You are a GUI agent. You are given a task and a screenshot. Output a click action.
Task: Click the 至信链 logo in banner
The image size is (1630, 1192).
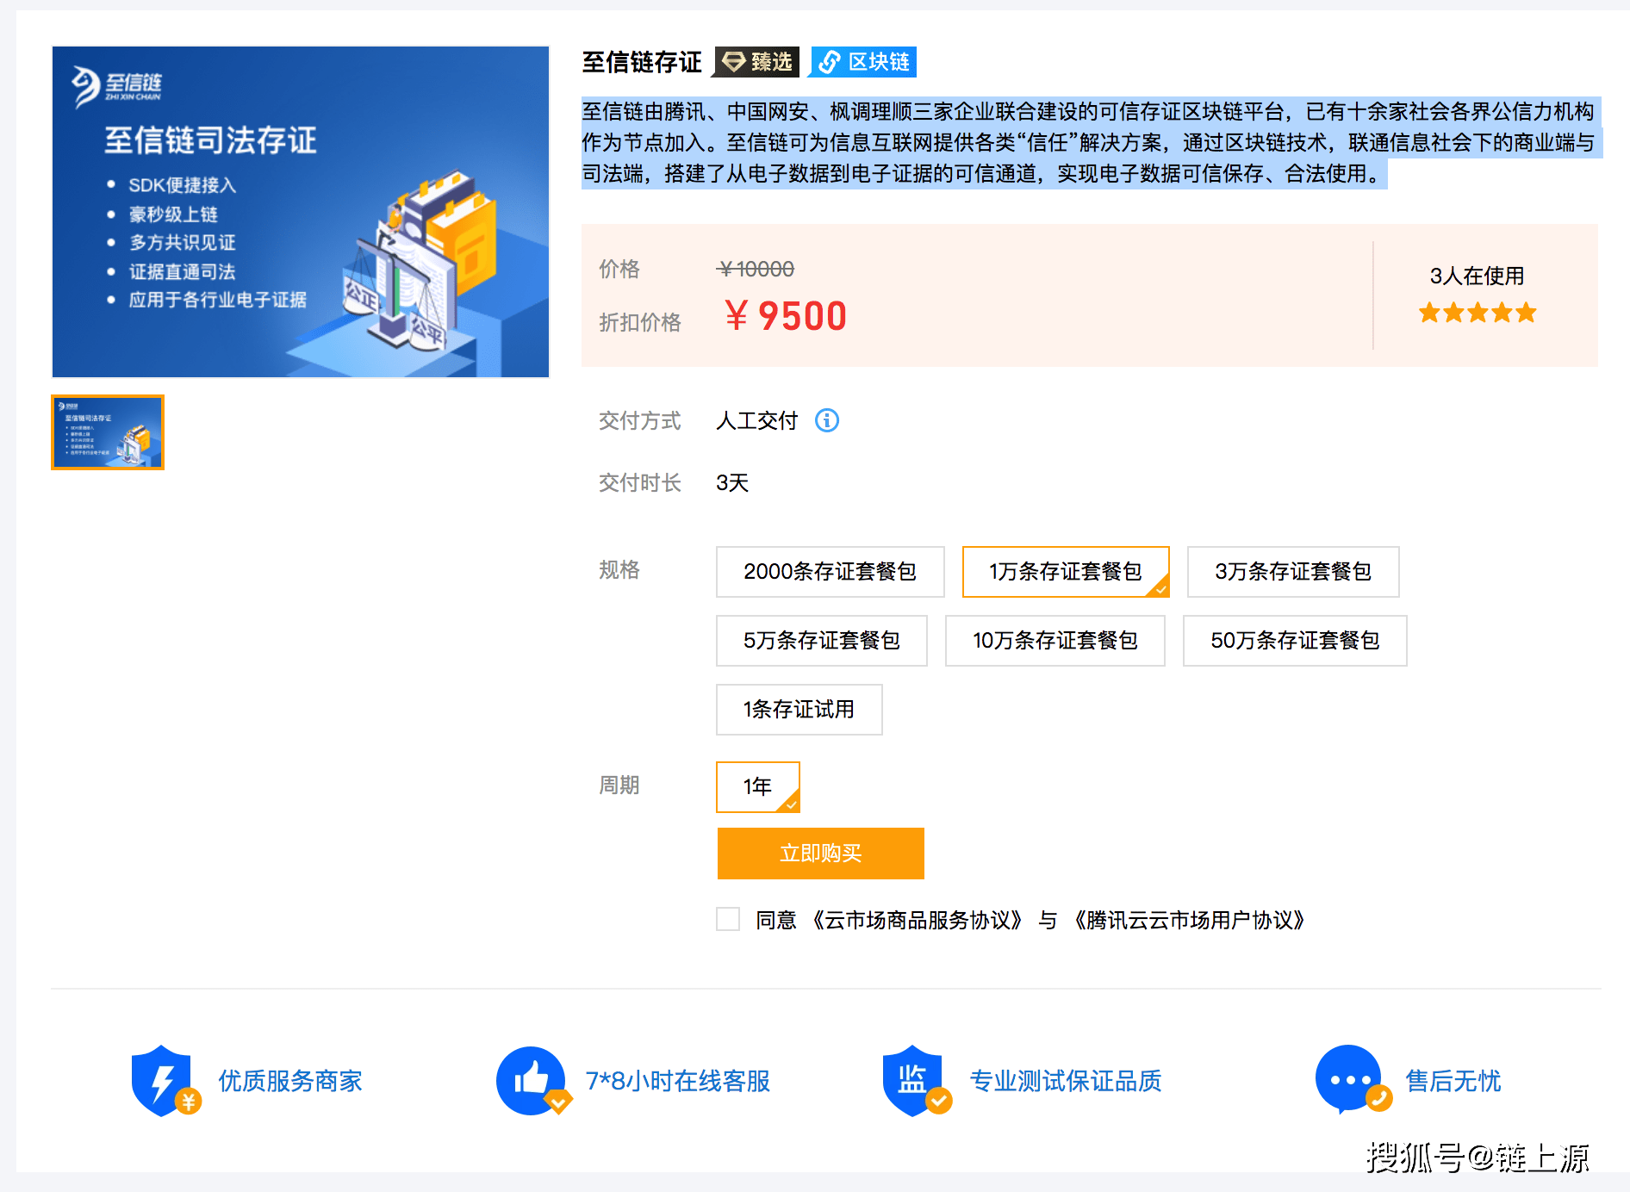tap(116, 86)
